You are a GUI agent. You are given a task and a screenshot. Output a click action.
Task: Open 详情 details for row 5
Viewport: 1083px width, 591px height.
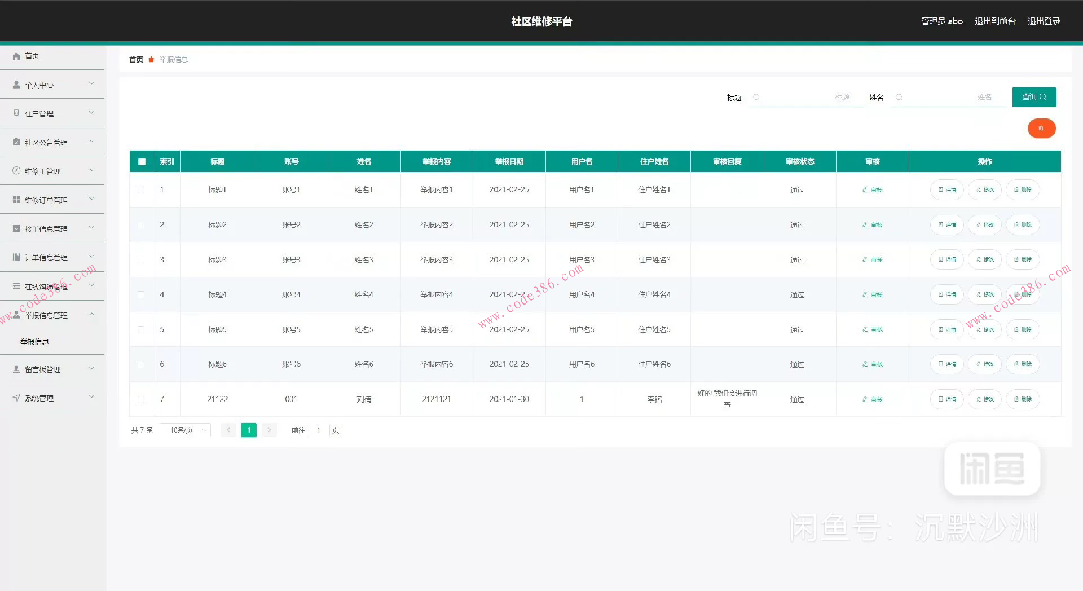point(946,329)
